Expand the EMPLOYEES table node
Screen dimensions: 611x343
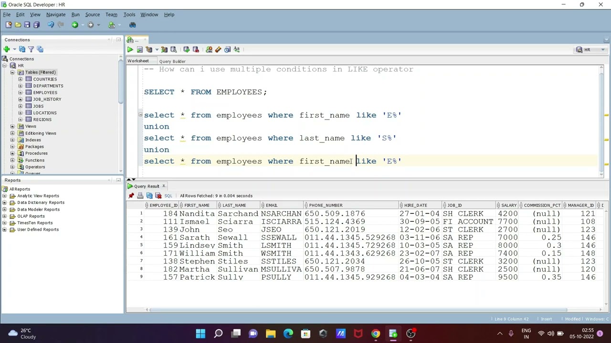click(21, 92)
